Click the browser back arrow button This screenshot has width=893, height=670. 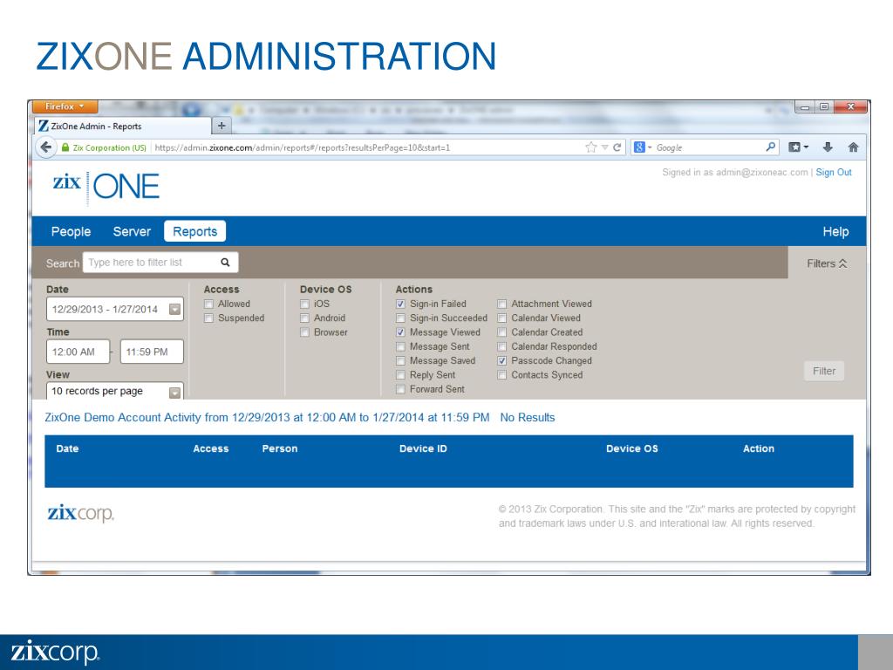click(45, 147)
